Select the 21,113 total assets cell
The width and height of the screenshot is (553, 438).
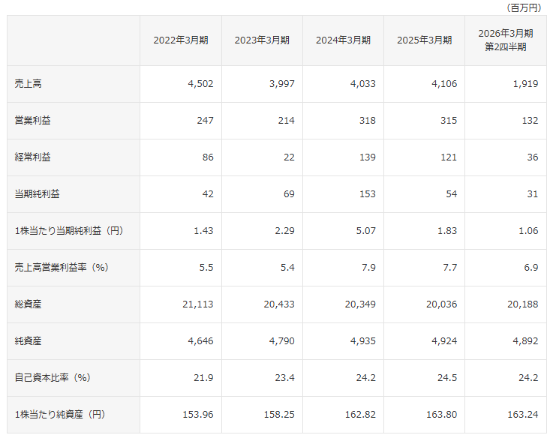tap(197, 304)
